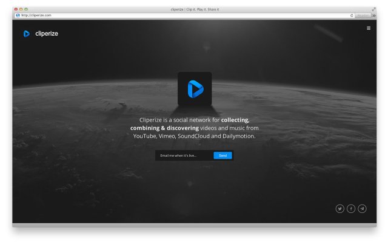Click the browser address bar URL
Viewport: 388px width, 242px height.
(36, 15)
